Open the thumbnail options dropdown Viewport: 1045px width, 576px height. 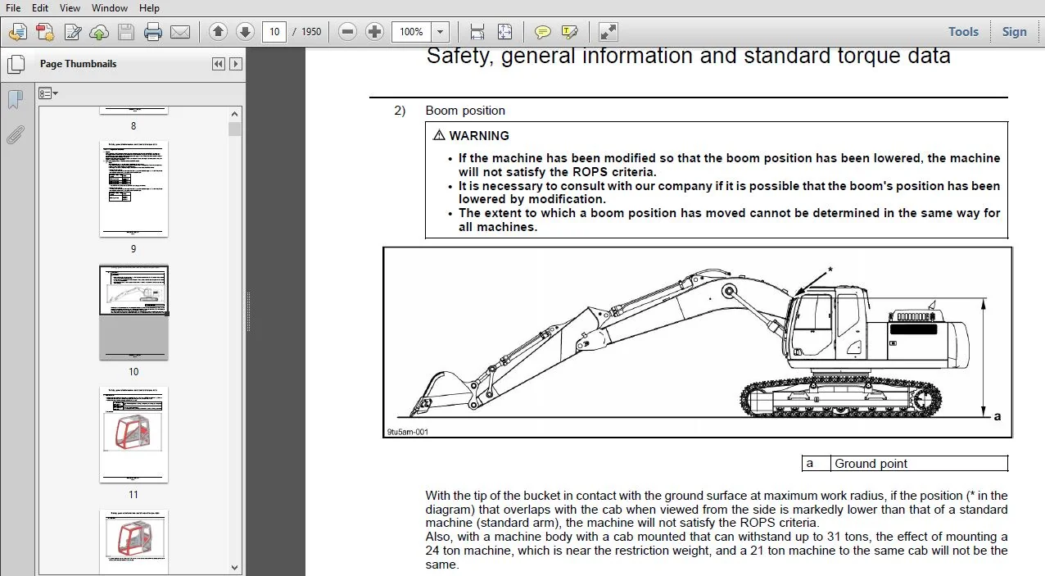pos(48,93)
